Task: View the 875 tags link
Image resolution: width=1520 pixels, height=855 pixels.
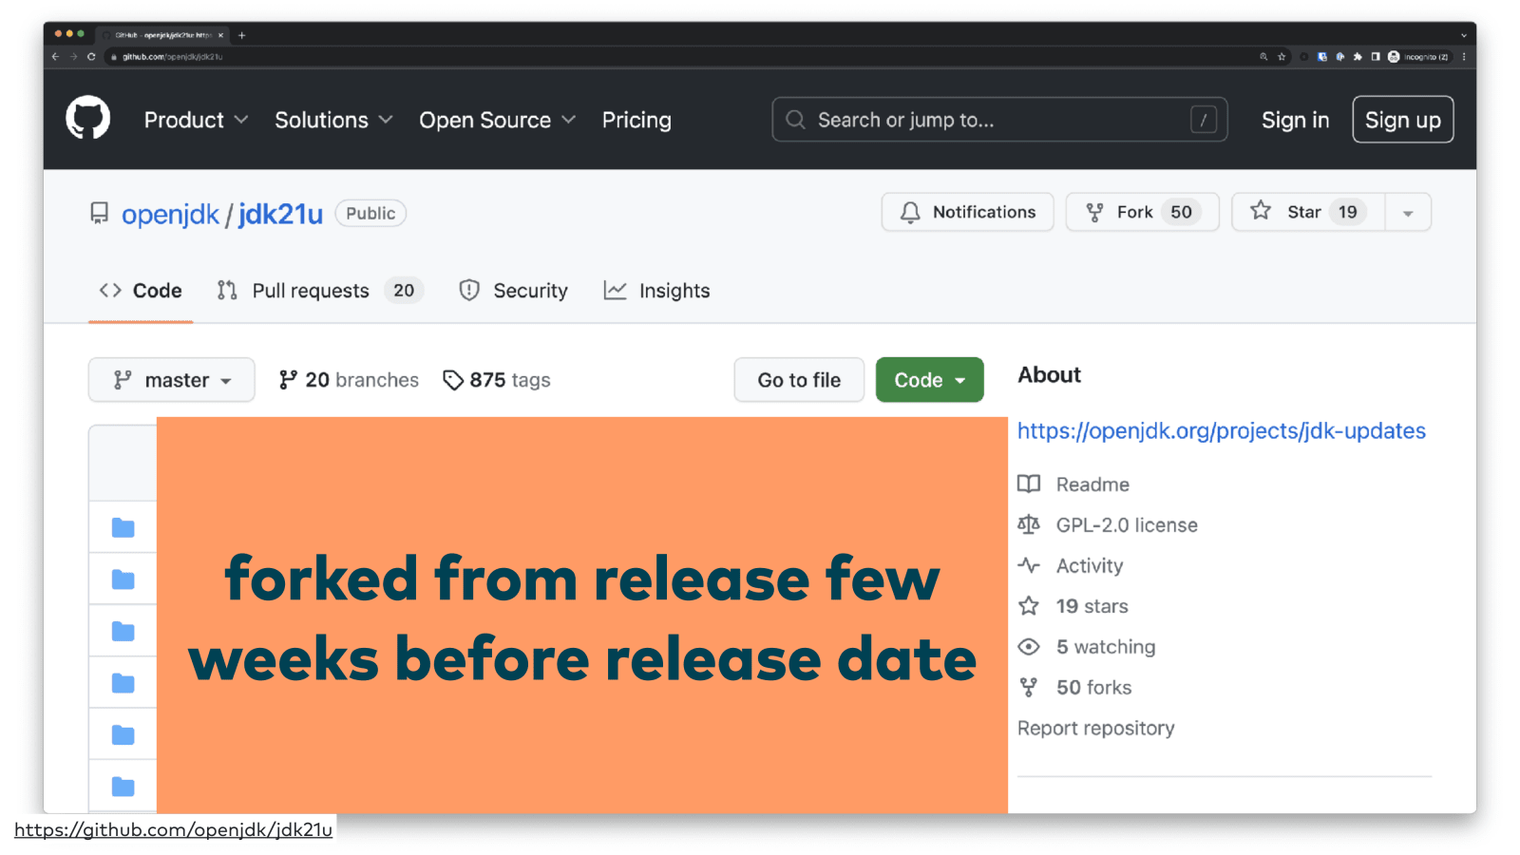Action: coord(497,380)
